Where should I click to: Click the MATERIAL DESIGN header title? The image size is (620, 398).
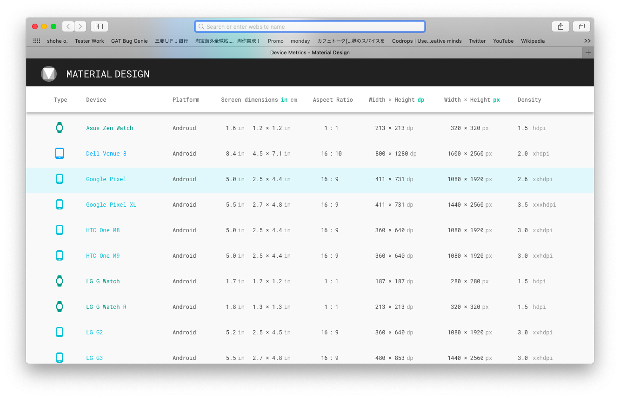click(108, 74)
